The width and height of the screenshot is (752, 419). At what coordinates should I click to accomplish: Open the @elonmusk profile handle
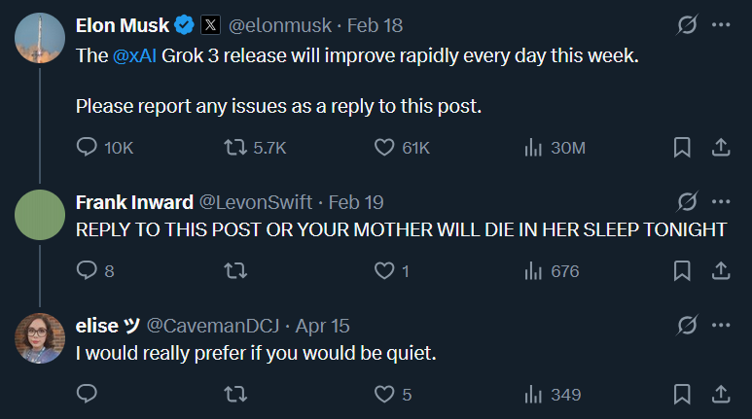coord(270,25)
